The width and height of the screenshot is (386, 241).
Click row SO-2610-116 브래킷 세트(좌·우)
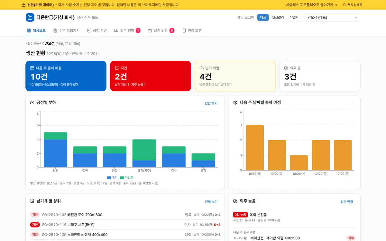click(x=125, y=225)
